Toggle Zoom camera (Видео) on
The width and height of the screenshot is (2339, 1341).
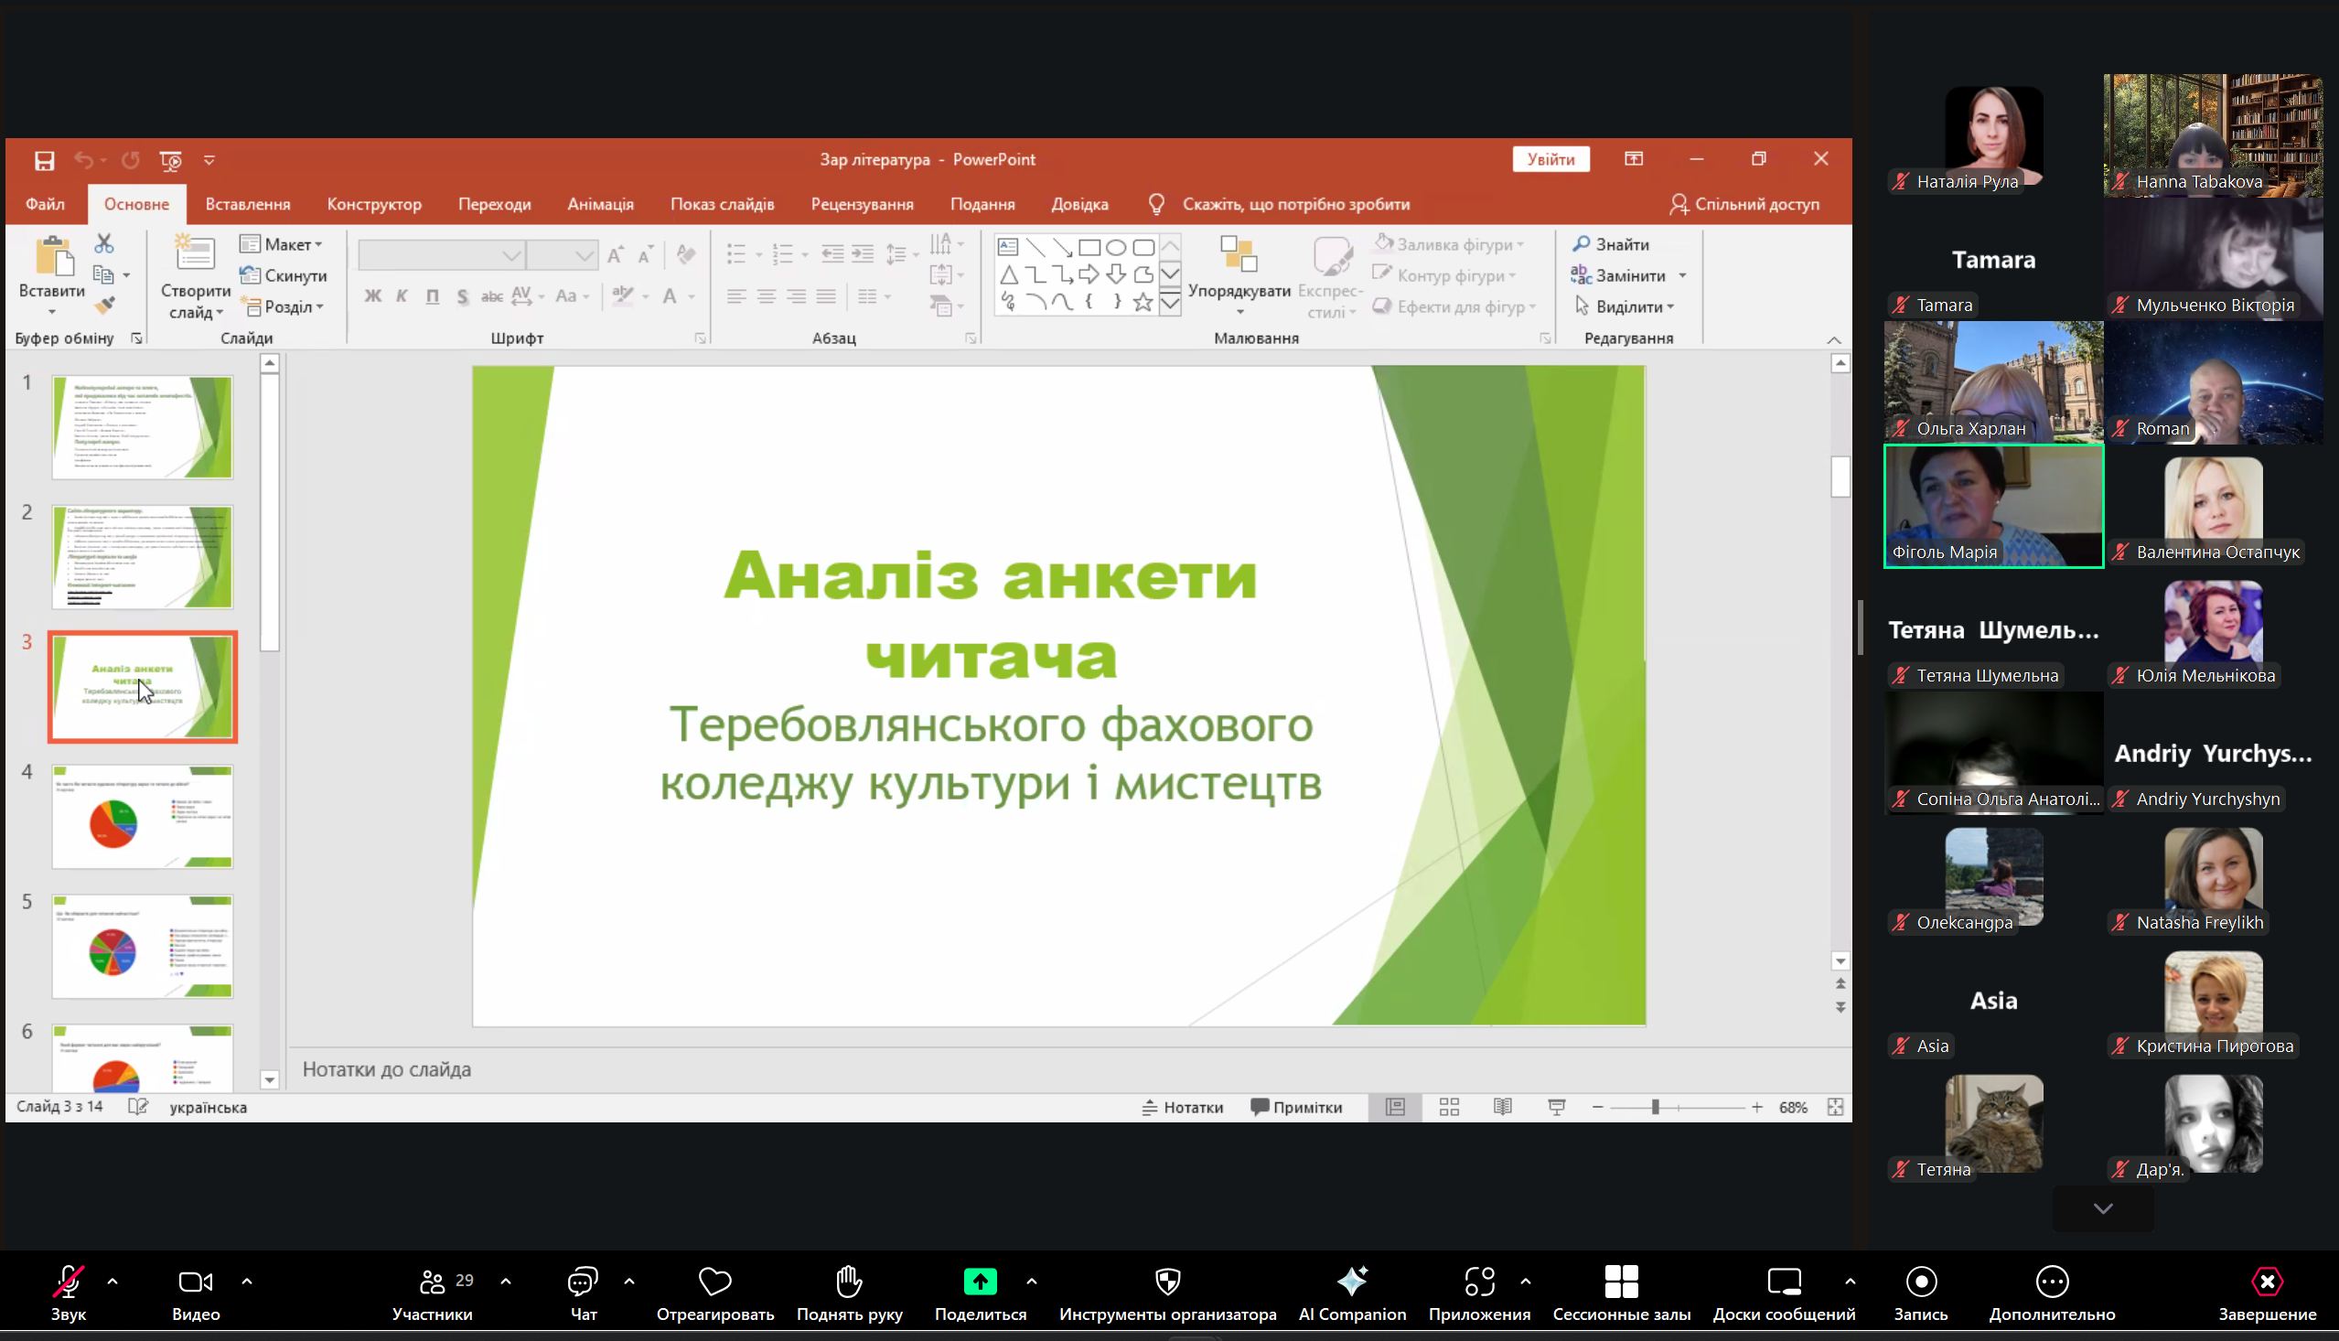coord(195,1282)
